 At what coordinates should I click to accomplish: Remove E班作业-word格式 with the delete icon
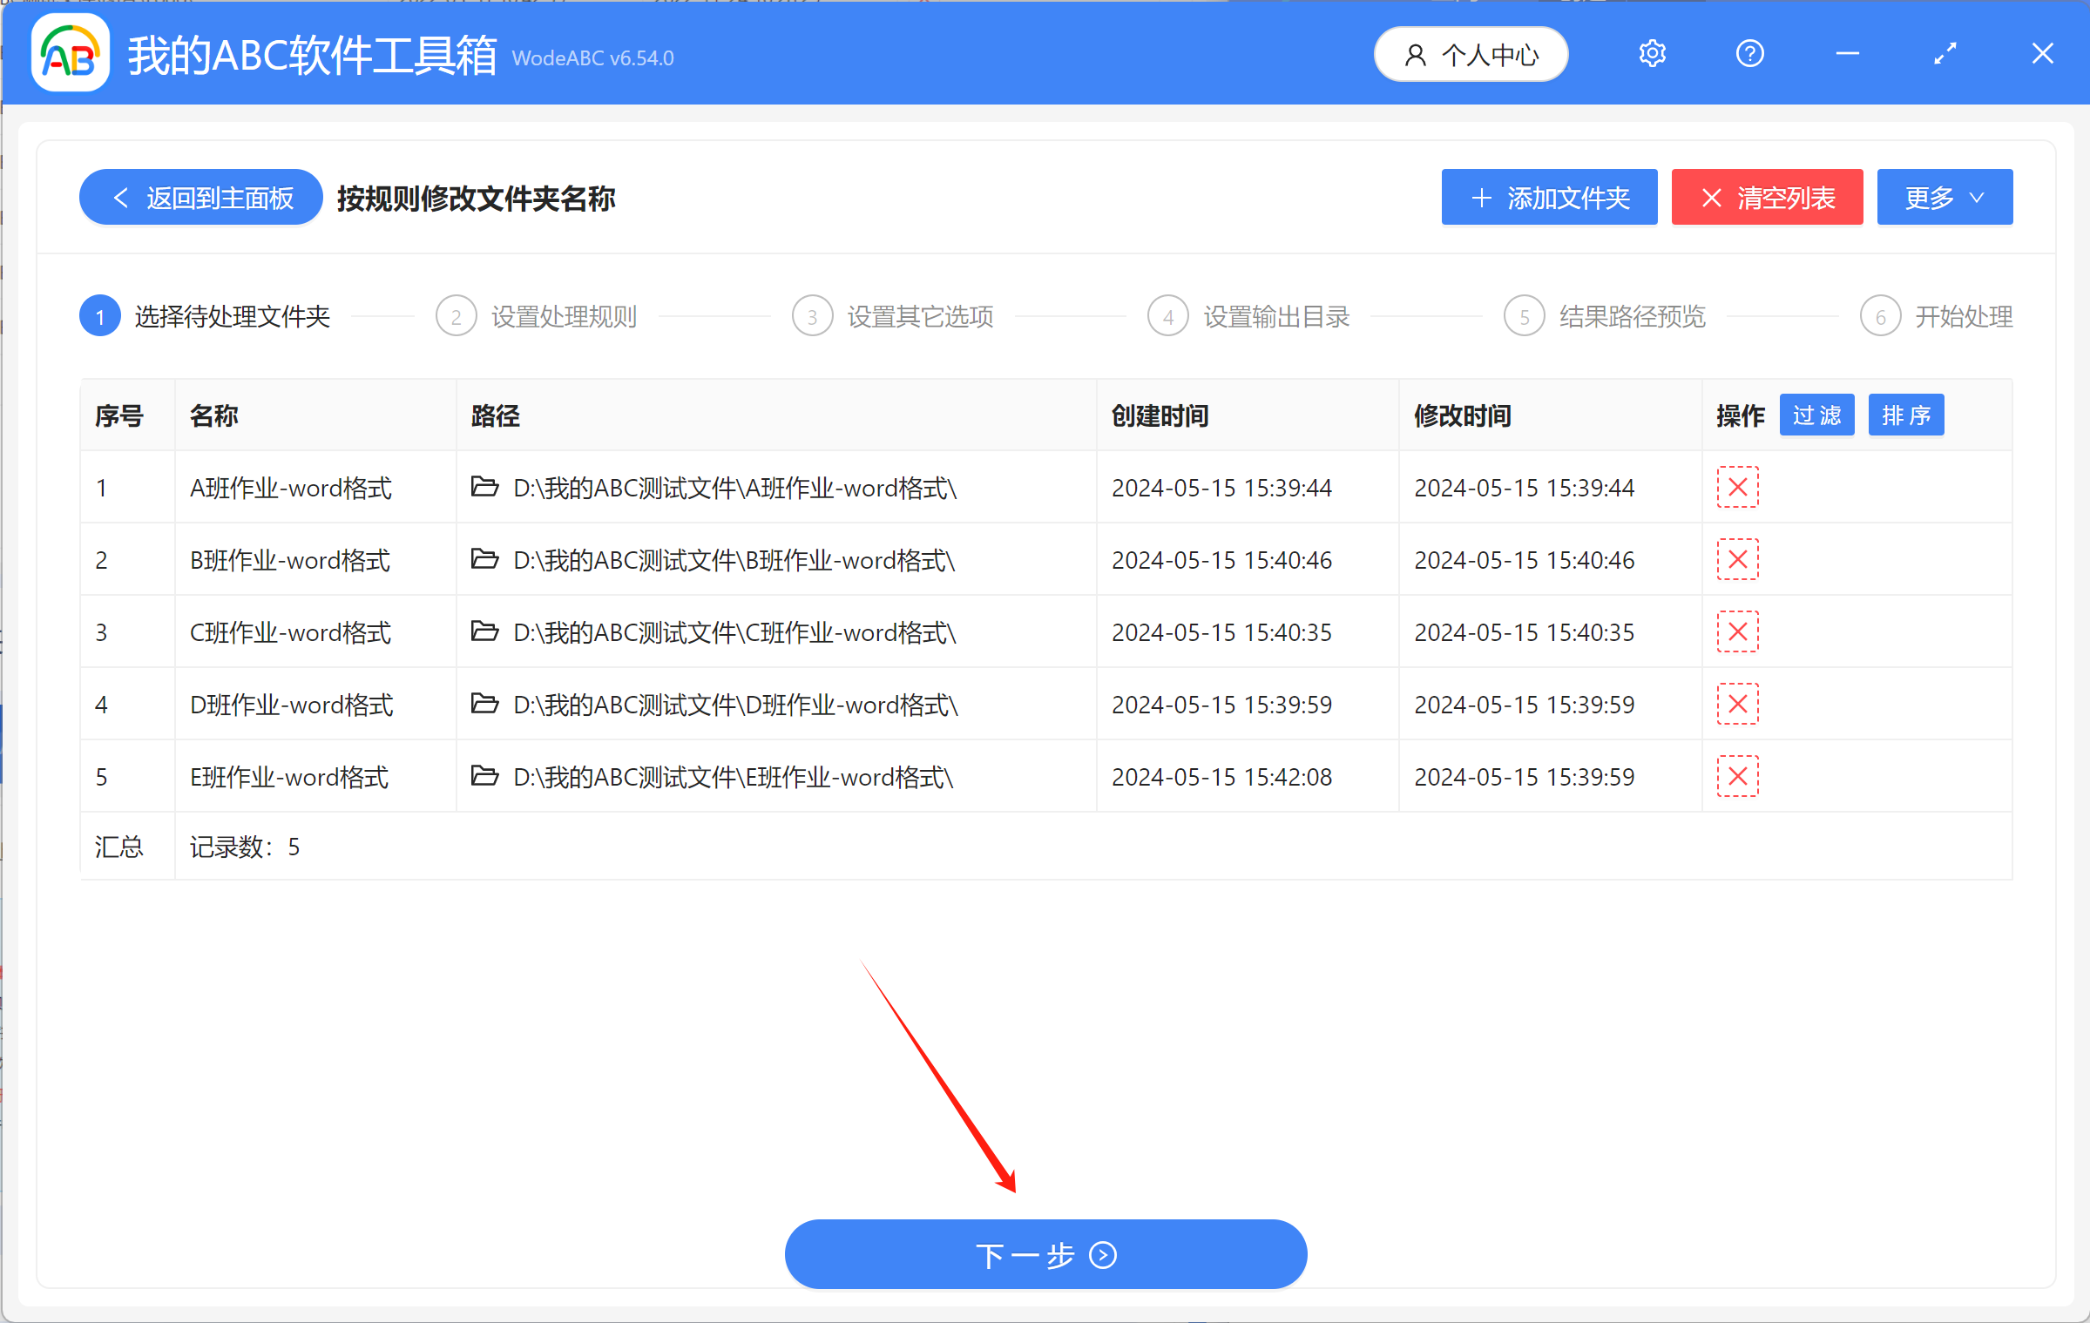click(x=1736, y=775)
